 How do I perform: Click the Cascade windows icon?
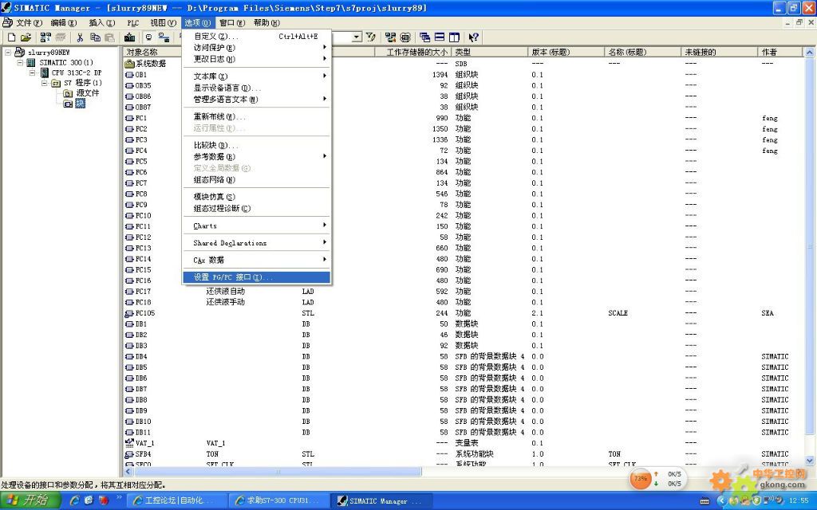click(424, 37)
